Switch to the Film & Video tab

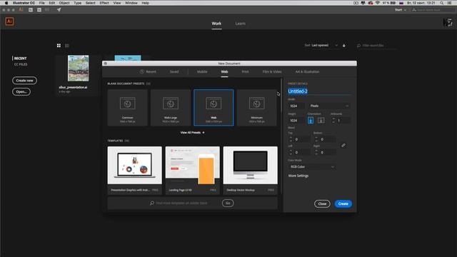[x=272, y=71]
